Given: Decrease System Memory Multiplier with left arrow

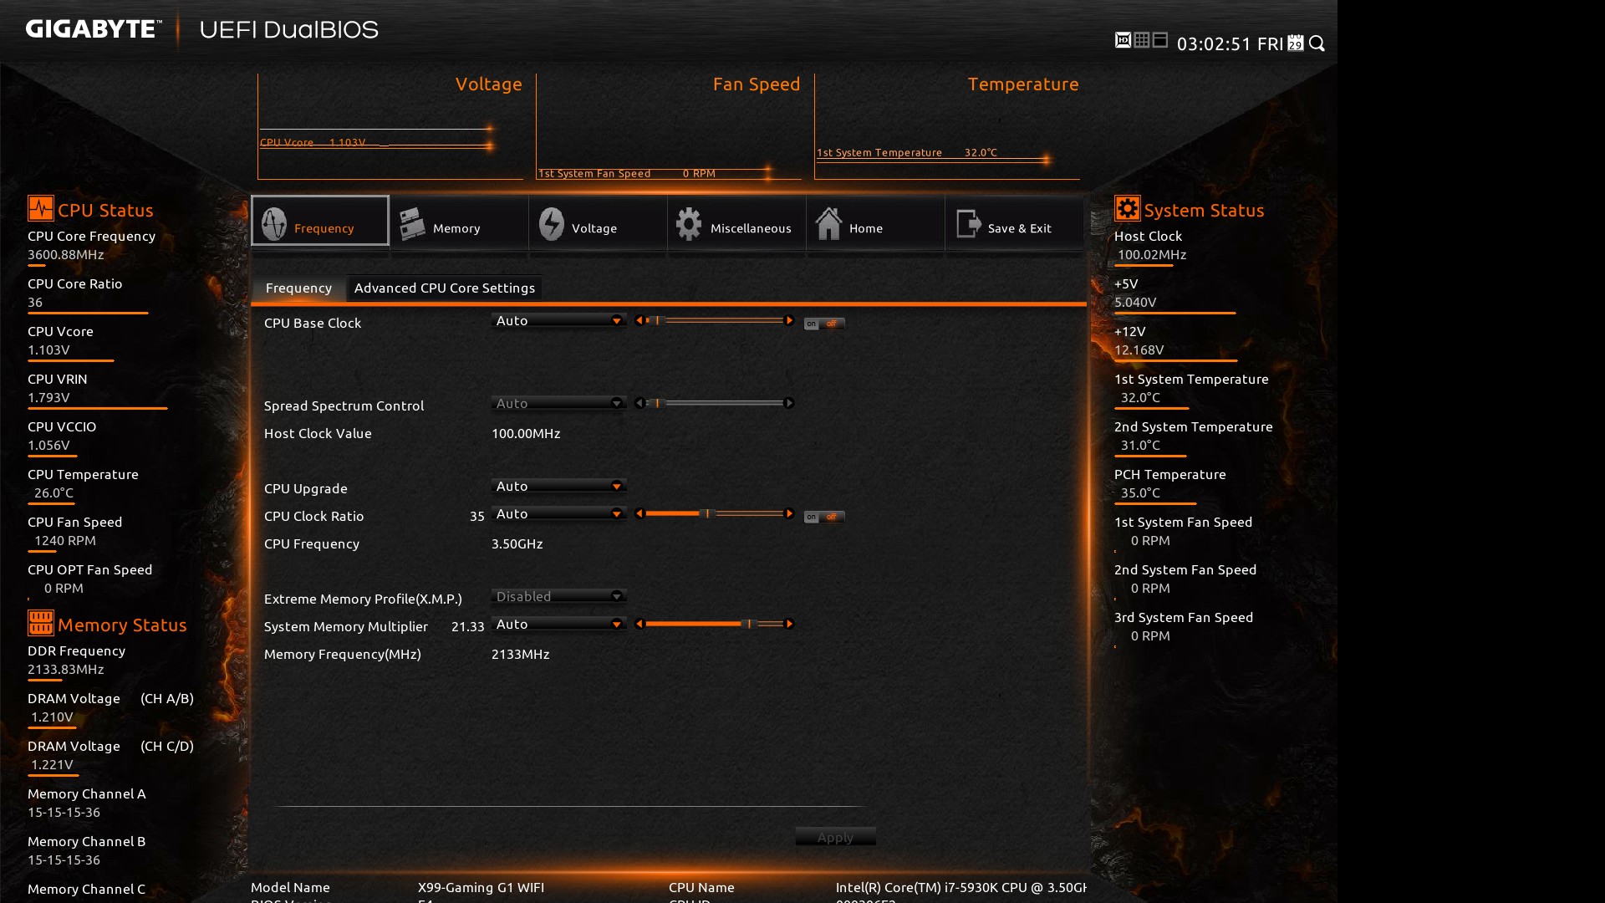Looking at the screenshot, I should tap(639, 624).
